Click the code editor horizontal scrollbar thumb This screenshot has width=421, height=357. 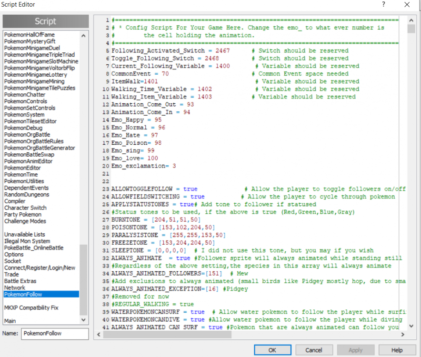[x=167, y=335]
